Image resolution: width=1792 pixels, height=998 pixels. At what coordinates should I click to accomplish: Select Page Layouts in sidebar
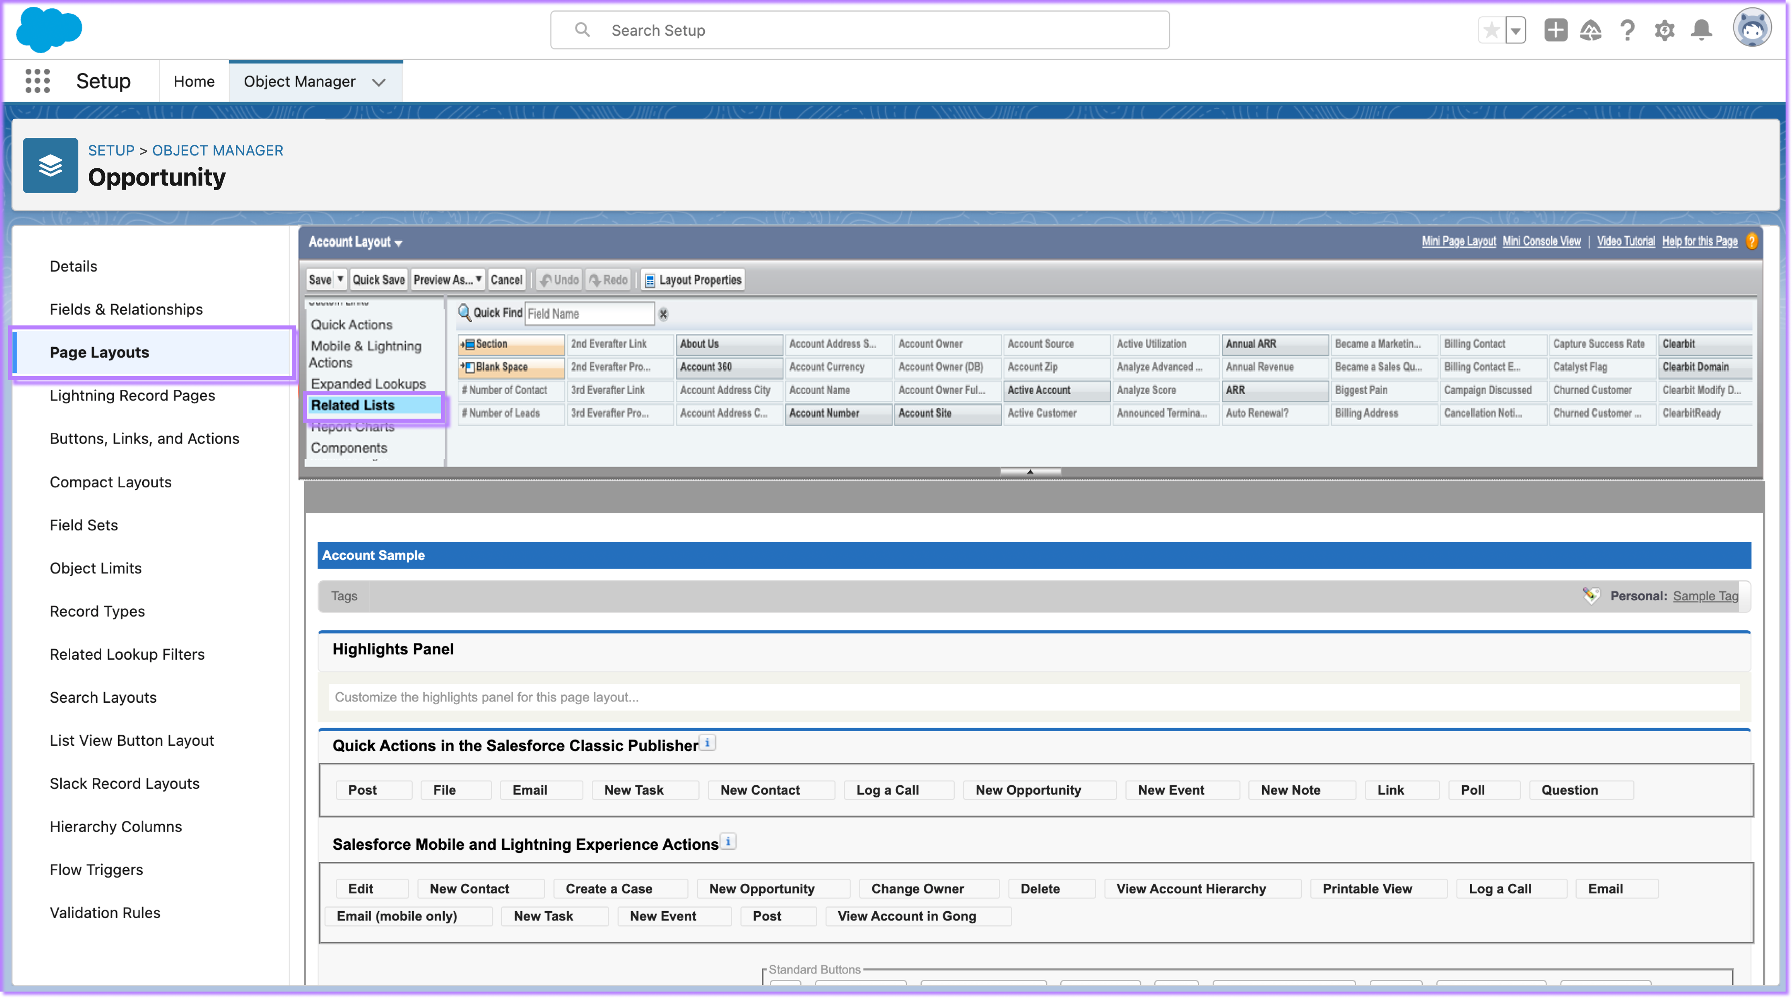[x=152, y=353]
